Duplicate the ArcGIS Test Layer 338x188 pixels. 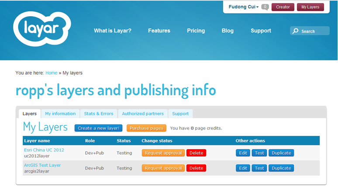(x=281, y=168)
